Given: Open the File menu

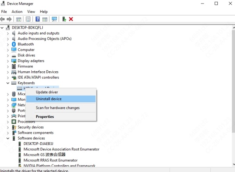Looking at the screenshot, I should point(4,11).
